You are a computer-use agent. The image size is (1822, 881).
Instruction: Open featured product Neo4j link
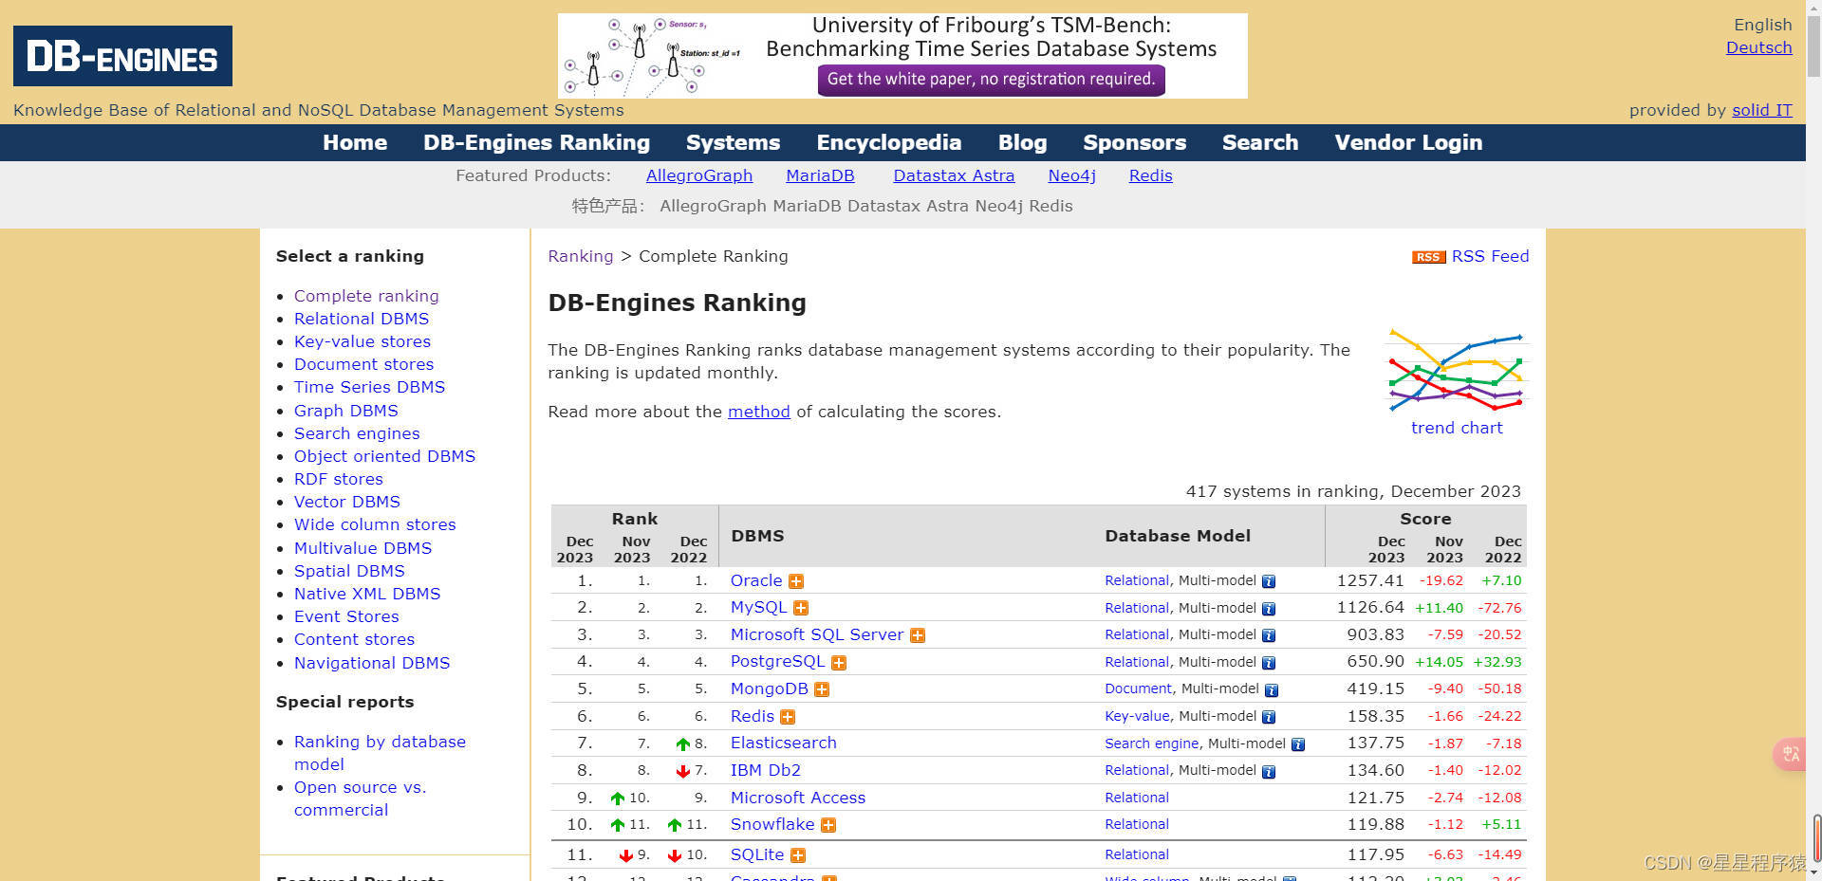tap(1071, 175)
